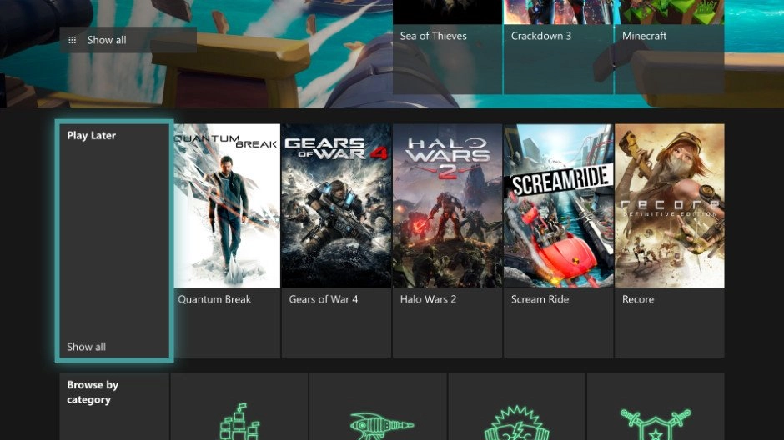Open the shield and swords category icon

coord(656,424)
